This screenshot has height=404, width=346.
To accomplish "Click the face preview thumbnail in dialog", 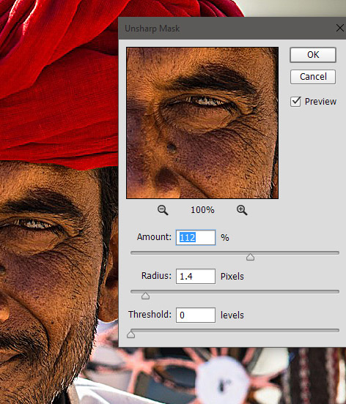I will [x=202, y=123].
